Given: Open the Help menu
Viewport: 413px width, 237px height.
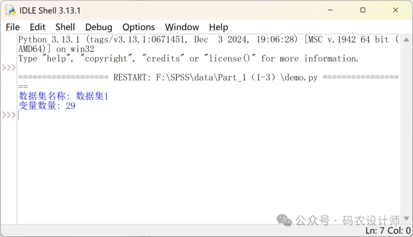Looking at the screenshot, I should (x=218, y=27).
